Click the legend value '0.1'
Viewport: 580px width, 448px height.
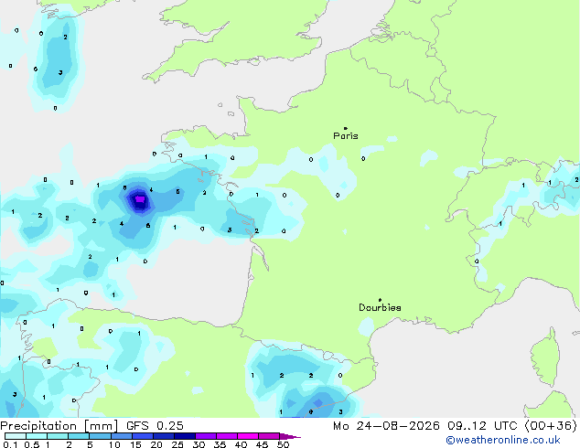[x=10, y=444]
